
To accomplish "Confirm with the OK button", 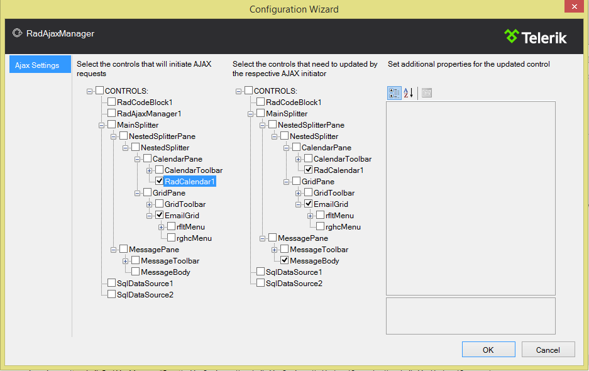I will click(488, 350).
